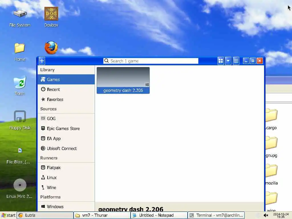Open the Lutris hamburger menu

point(236,61)
